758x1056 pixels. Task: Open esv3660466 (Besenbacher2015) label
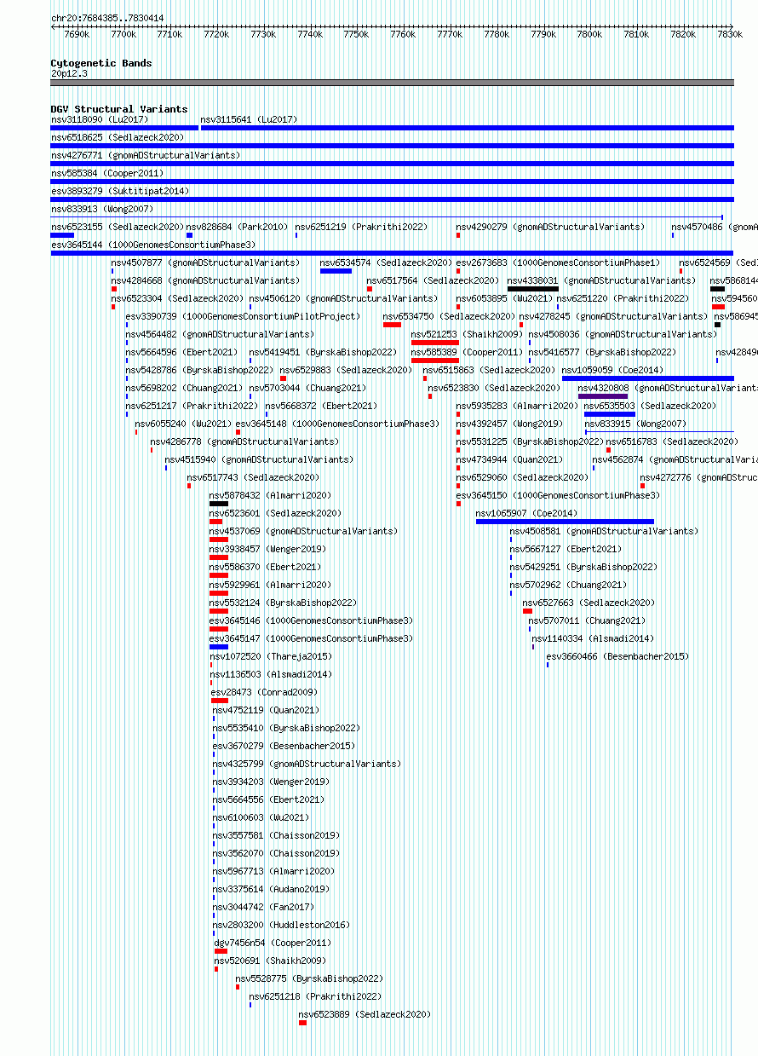pyautogui.click(x=617, y=656)
